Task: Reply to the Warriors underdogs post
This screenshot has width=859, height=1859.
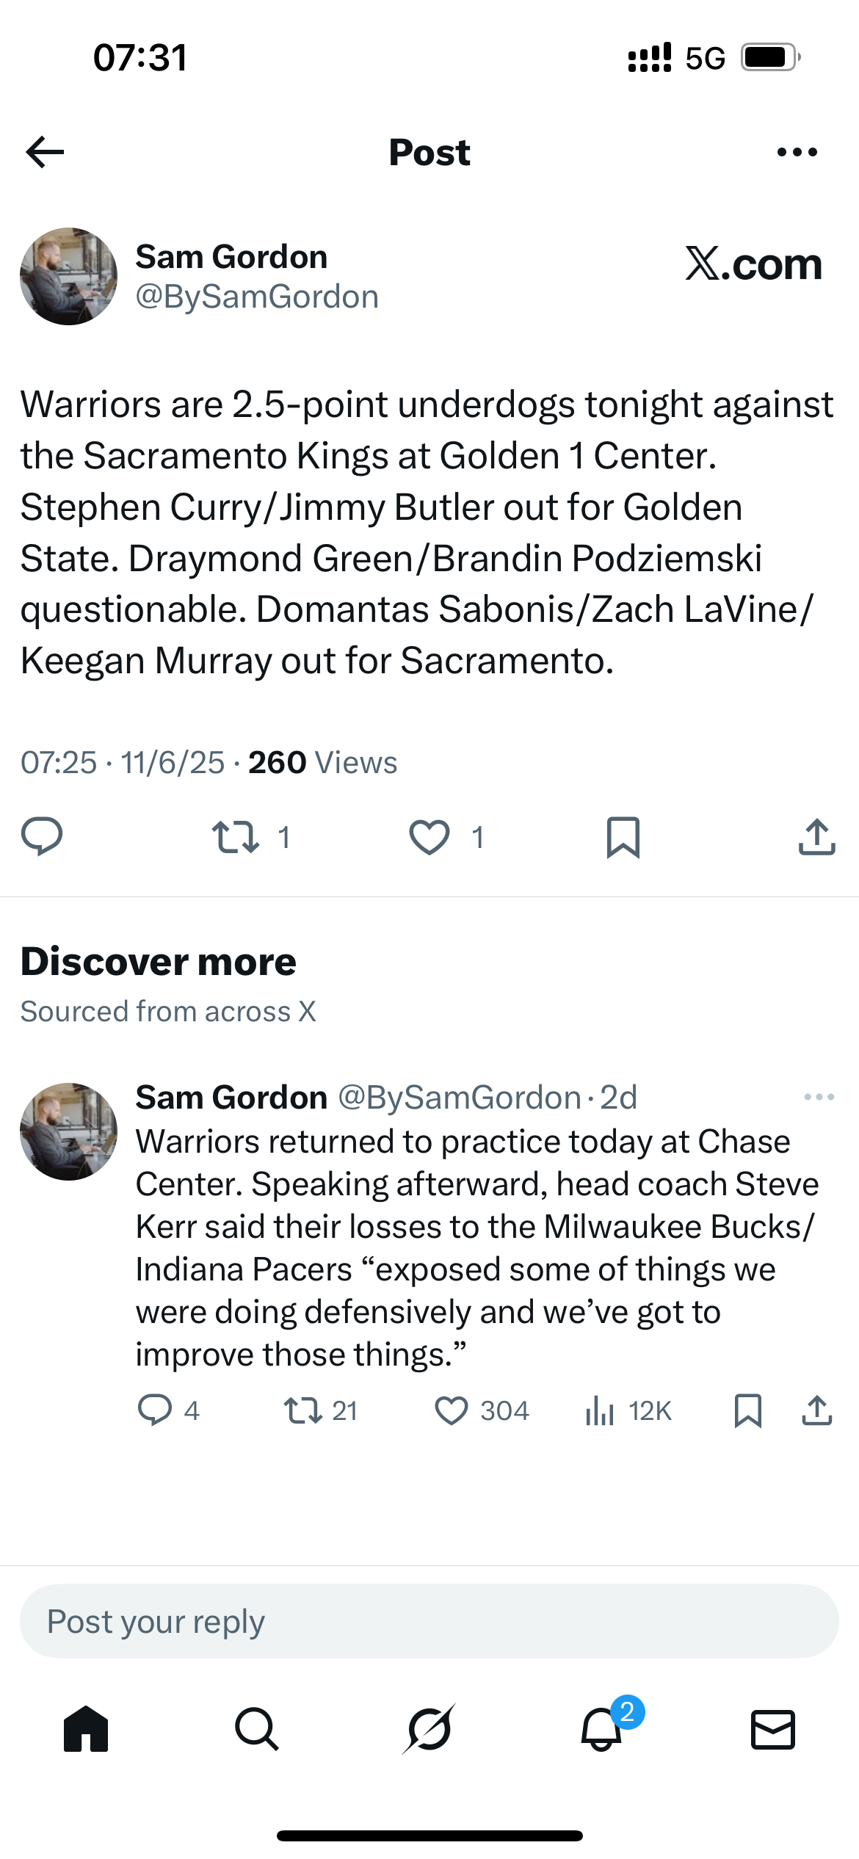Action: pyautogui.click(x=42, y=837)
